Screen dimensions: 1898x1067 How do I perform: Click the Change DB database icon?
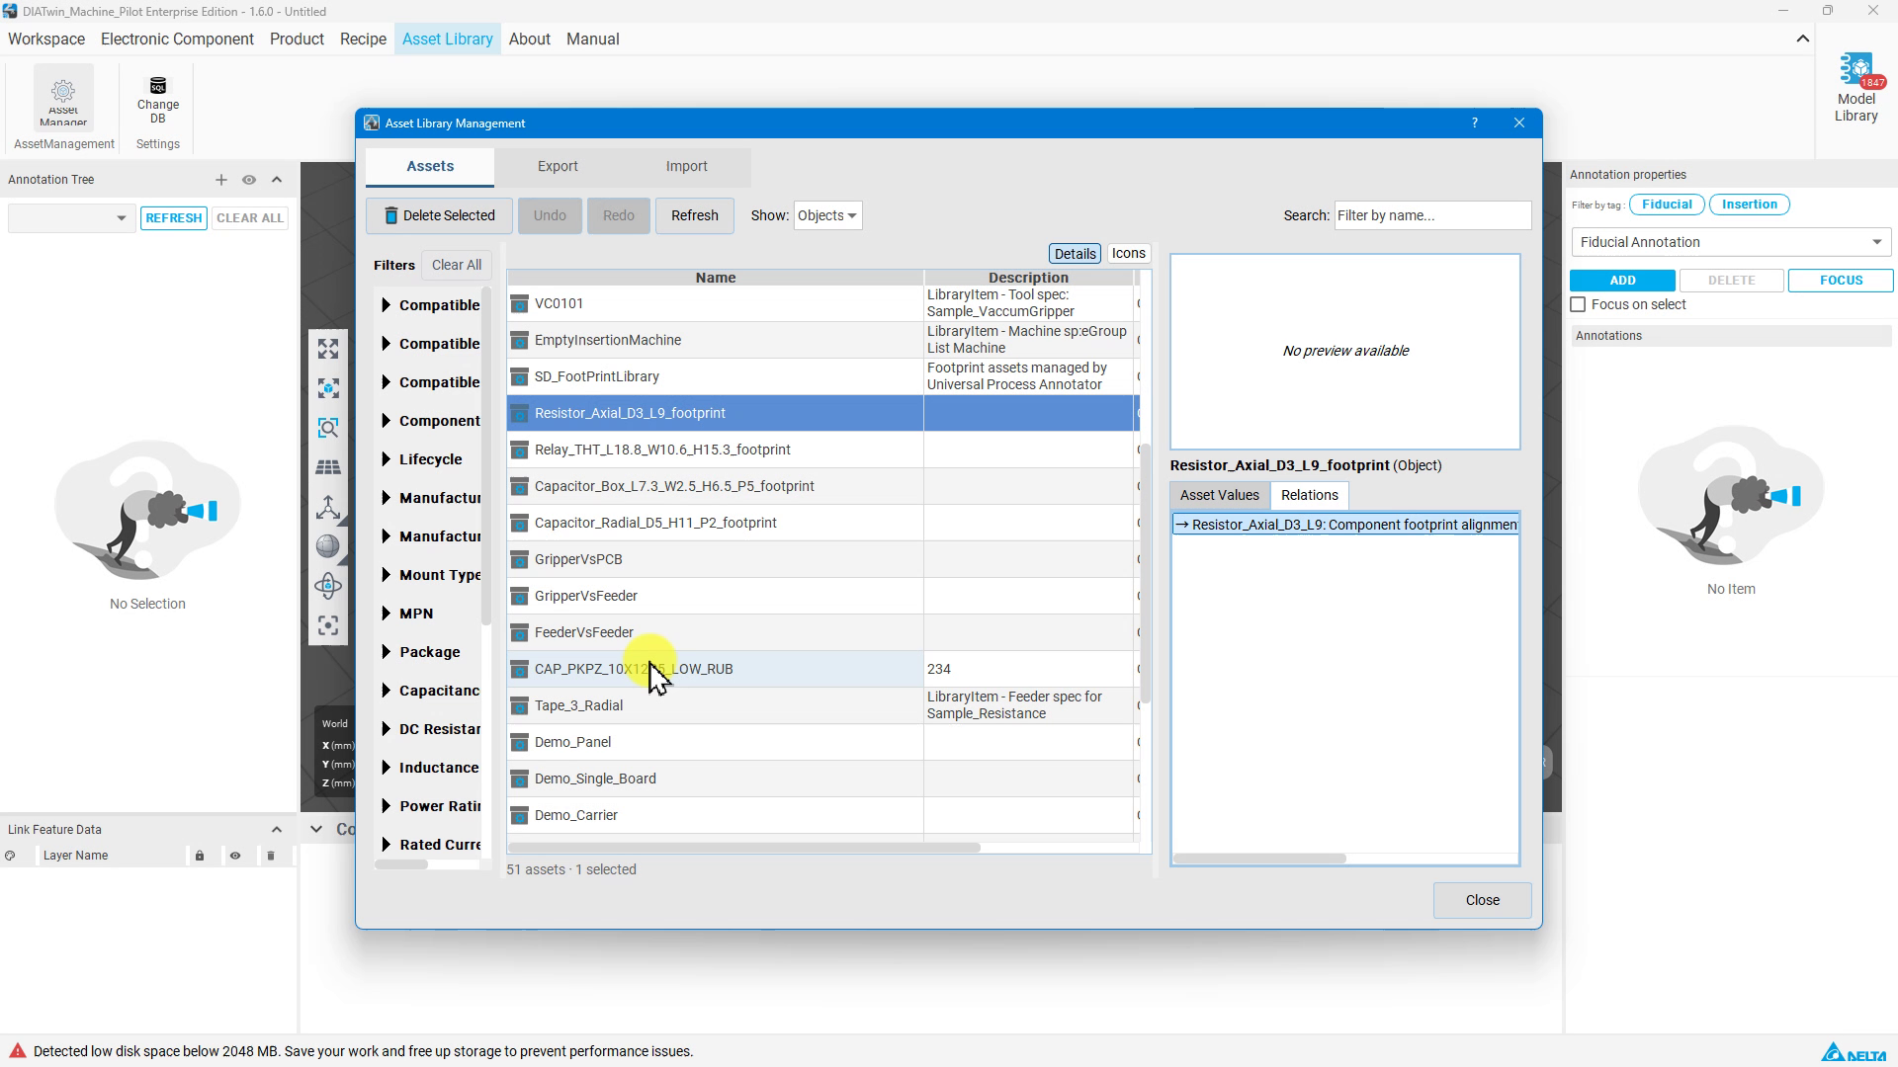click(158, 86)
